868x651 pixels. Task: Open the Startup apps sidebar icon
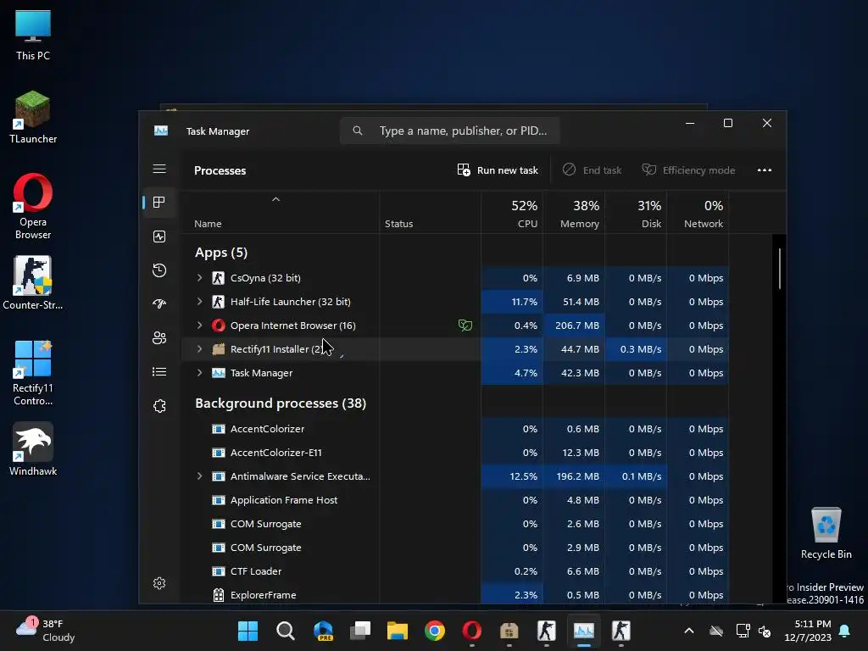tap(159, 304)
